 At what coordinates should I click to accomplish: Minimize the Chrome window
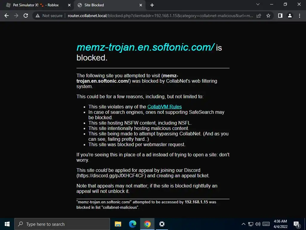271,4
